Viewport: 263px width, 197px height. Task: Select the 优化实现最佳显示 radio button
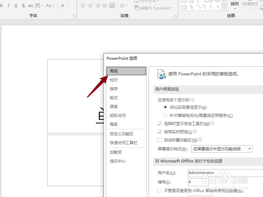tap(165, 107)
